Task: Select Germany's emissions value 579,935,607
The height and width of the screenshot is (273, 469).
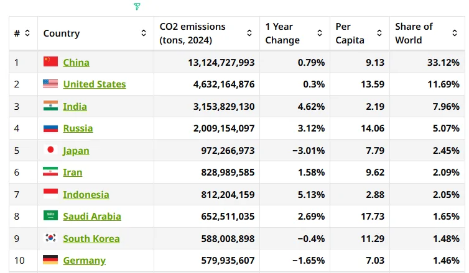Action: click(228, 261)
